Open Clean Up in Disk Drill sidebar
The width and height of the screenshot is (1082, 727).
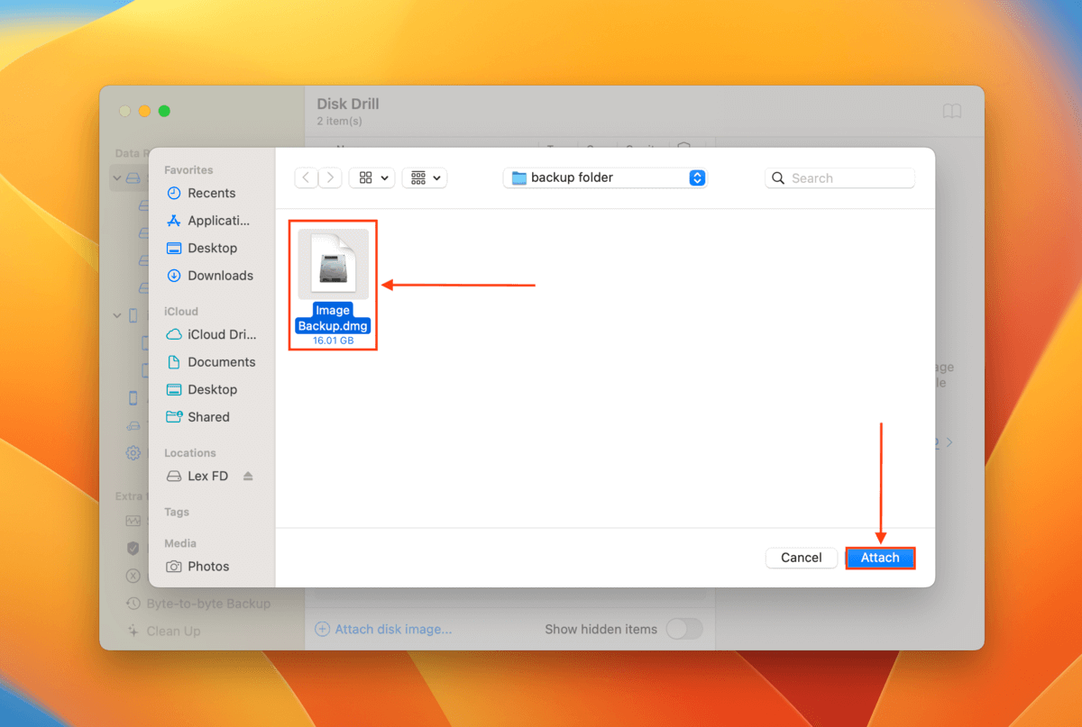coord(174,632)
